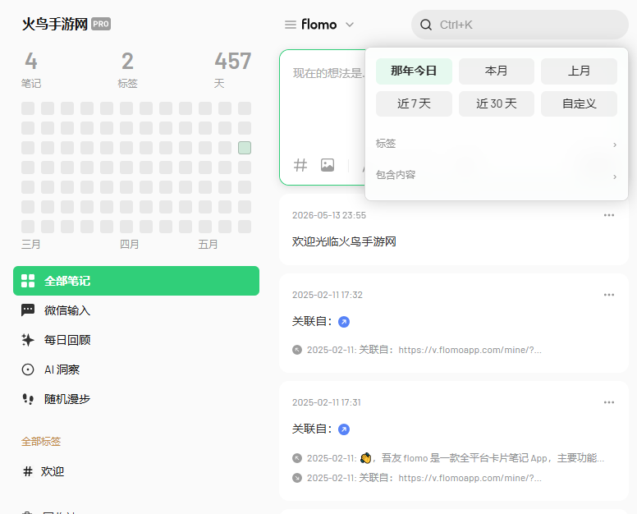The height and width of the screenshot is (514, 637).
Task: Open AI 洞察 in the sidebar
Action: coord(136,369)
